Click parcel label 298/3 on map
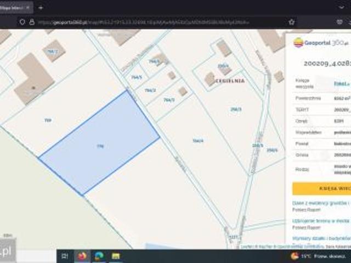Screen dimensions: 351x263 [x=236, y=110]
